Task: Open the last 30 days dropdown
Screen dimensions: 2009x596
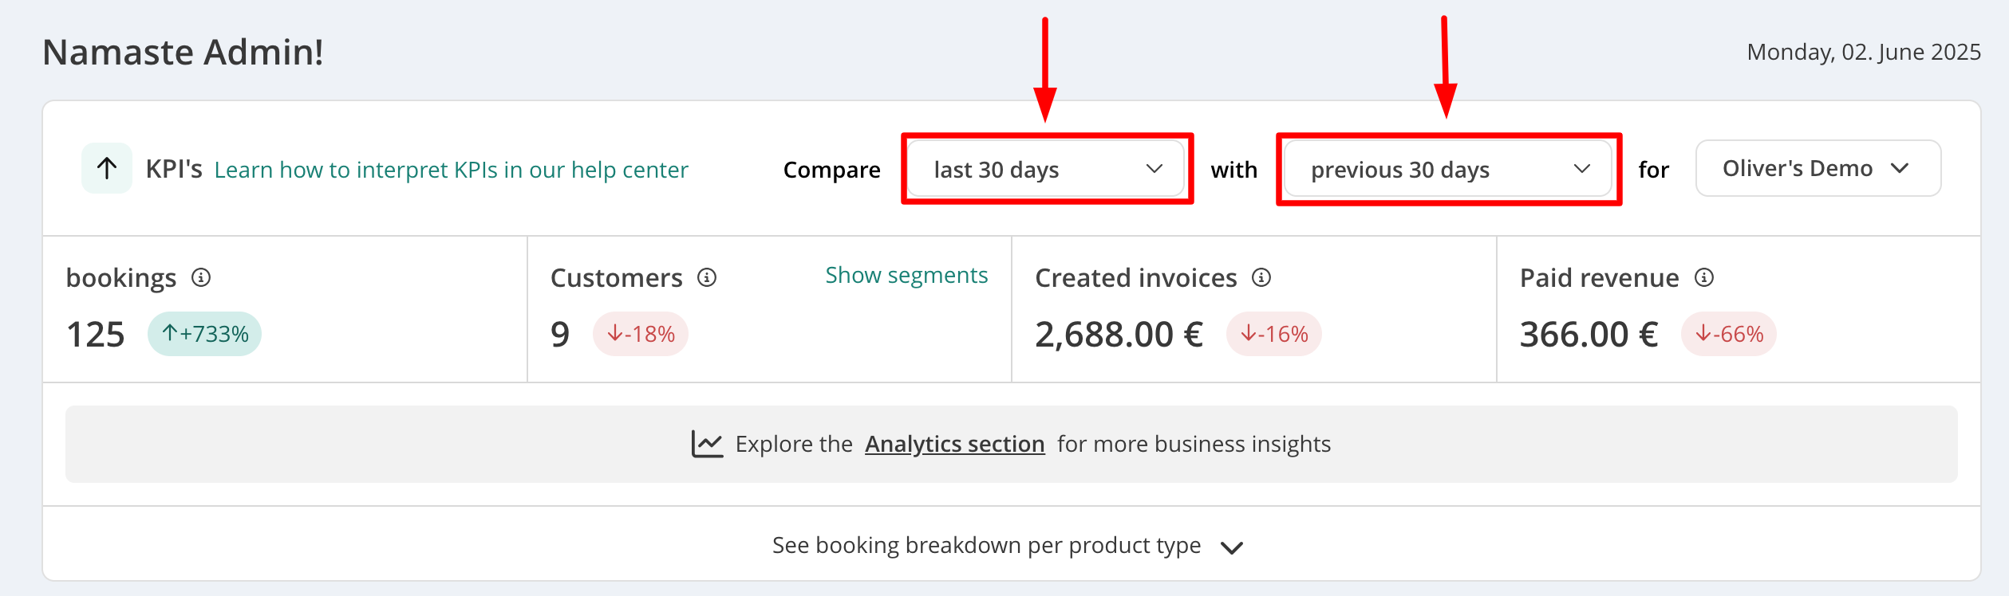Action: tap(1047, 169)
